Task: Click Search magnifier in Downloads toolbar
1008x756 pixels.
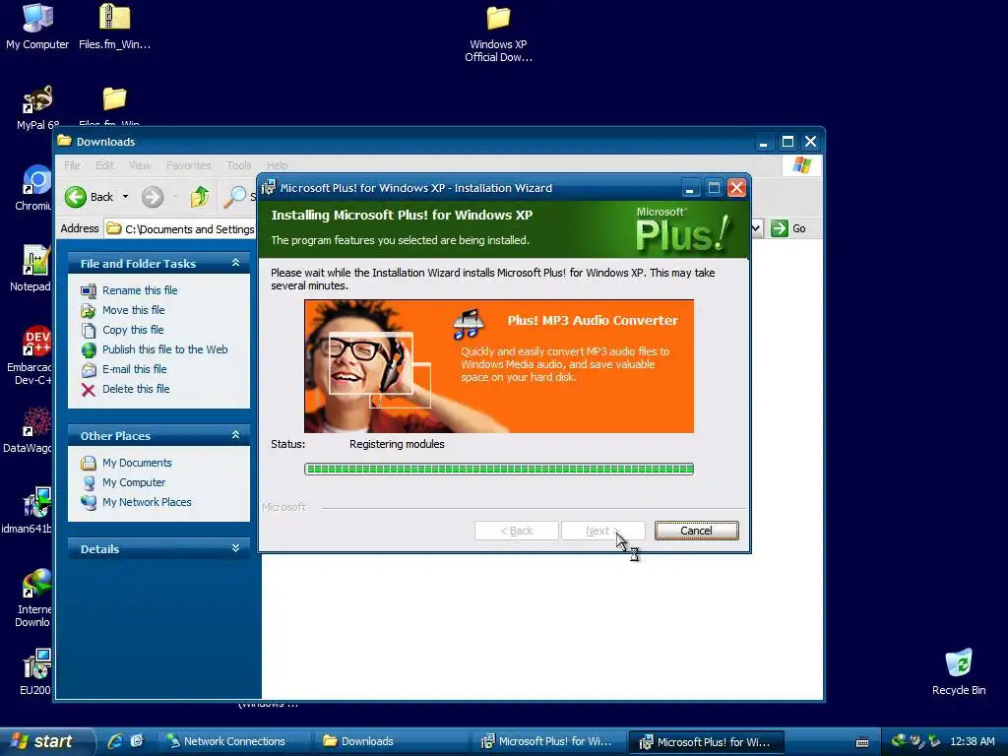Action: (x=234, y=197)
